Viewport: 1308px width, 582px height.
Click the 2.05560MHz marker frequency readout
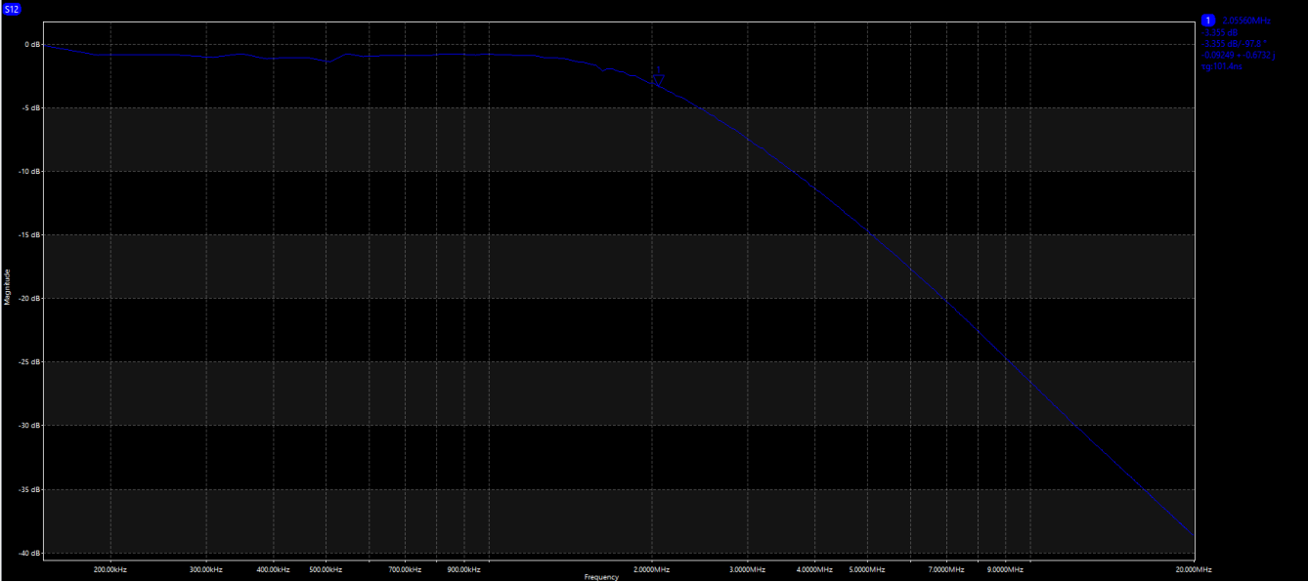pos(1245,21)
